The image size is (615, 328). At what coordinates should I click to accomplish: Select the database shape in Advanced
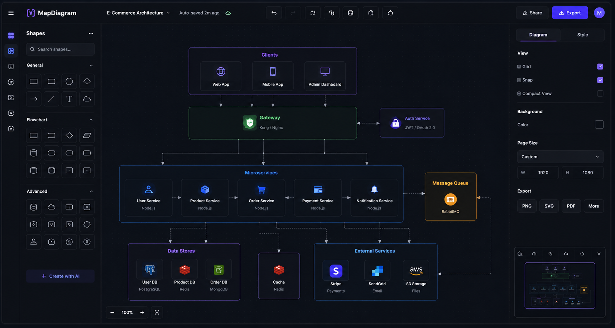coord(34,207)
